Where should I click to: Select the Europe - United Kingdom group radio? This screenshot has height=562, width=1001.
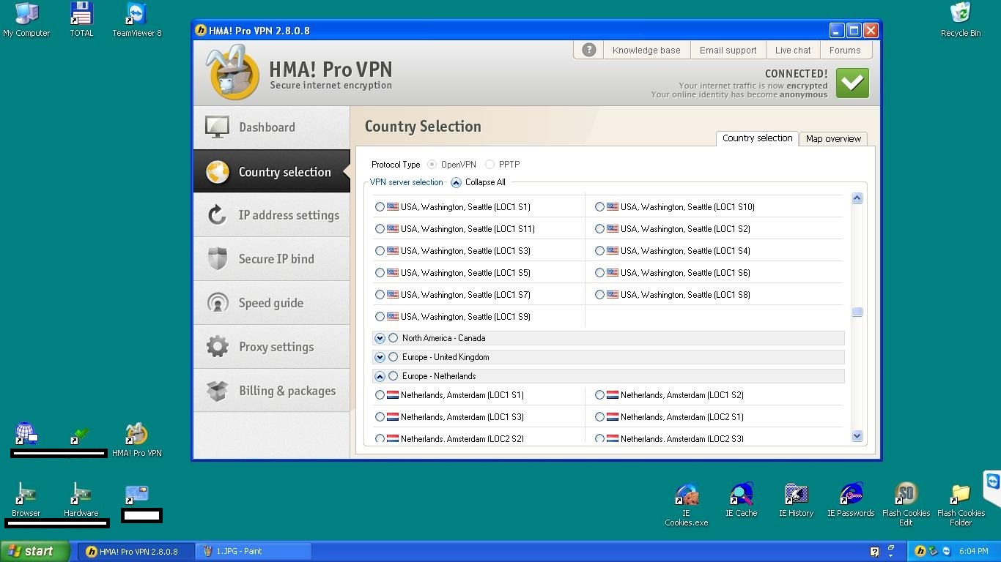[394, 357]
